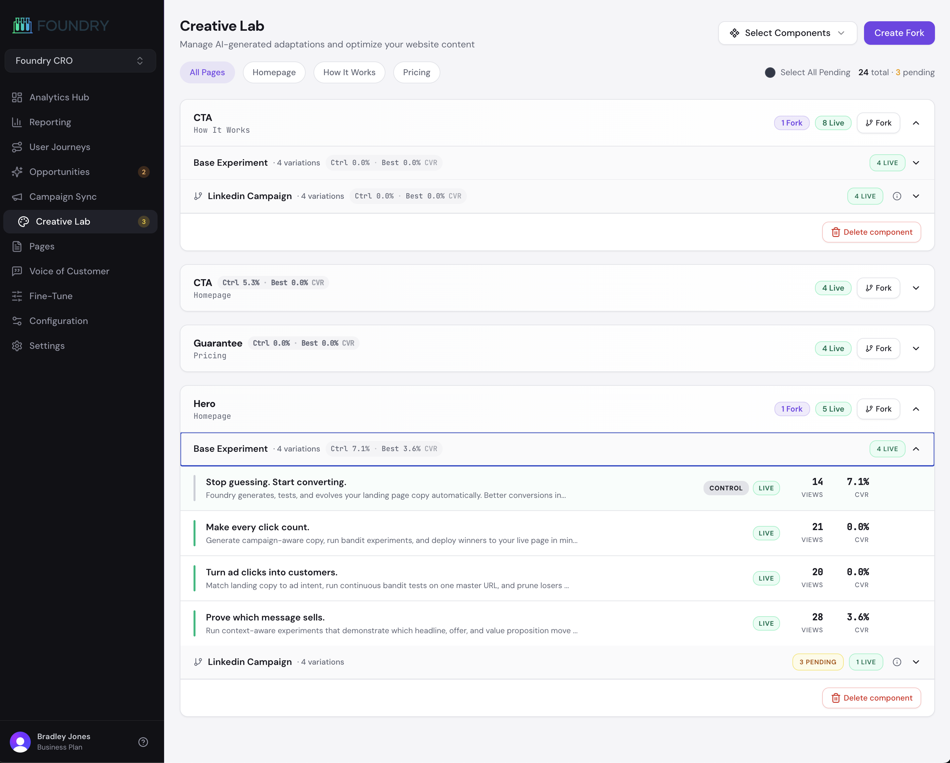Switch to the Pricing tab
This screenshot has width=950, height=763.
(x=416, y=72)
